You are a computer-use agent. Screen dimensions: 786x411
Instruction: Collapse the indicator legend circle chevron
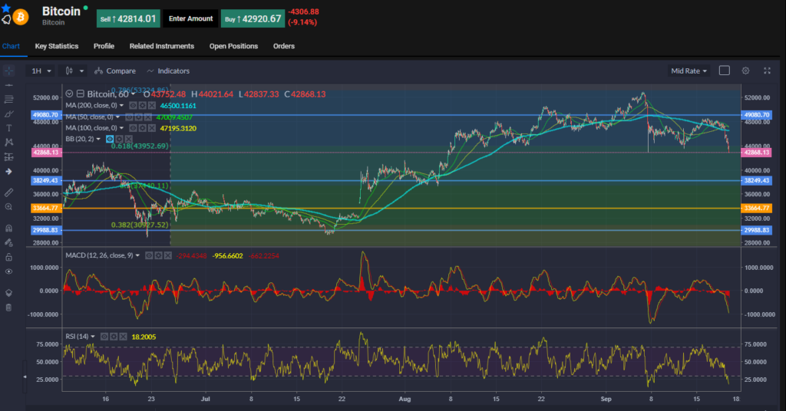pyautogui.click(x=69, y=94)
